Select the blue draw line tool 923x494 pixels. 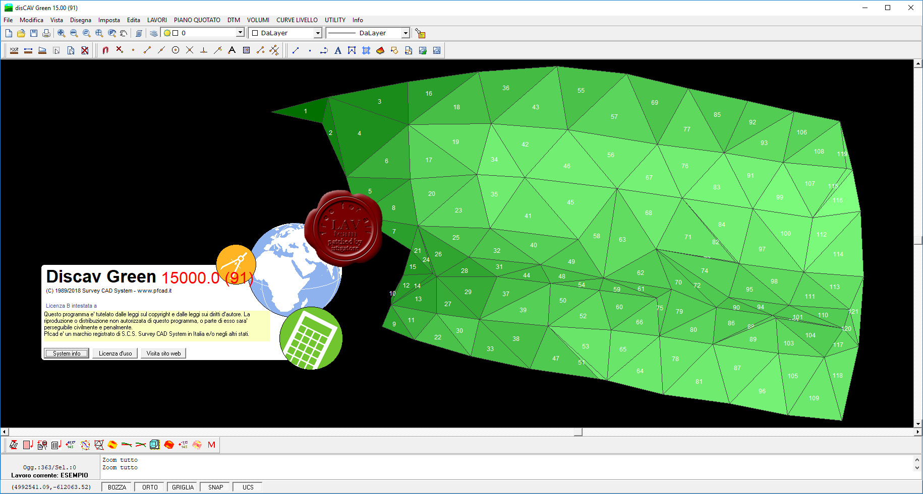click(x=296, y=50)
